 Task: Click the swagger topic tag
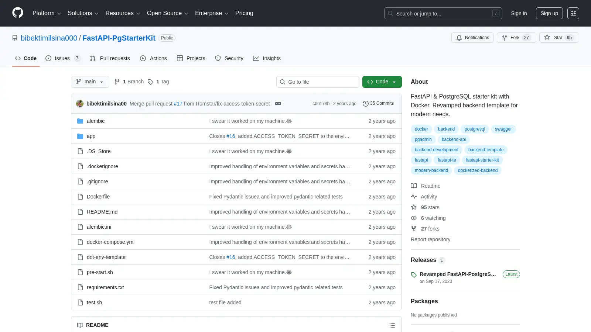click(x=503, y=129)
